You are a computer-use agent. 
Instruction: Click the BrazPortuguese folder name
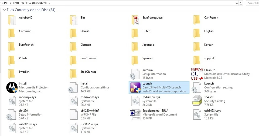[x=152, y=17]
